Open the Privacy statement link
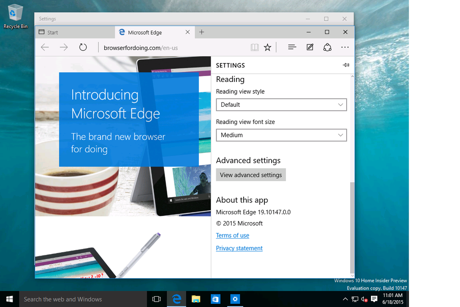Viewport: 460px width, 307px height. [x=239, y=248]
